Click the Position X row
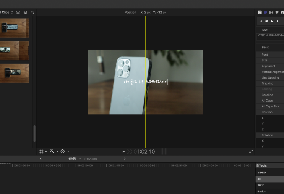 coord(270,118)
